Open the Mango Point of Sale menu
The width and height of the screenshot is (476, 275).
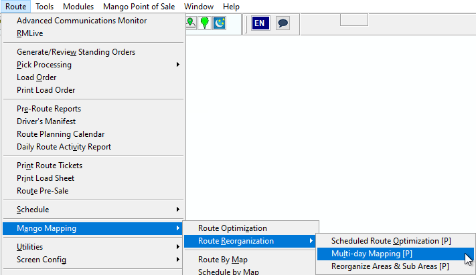pyautogui.click(x=139, y=7)
